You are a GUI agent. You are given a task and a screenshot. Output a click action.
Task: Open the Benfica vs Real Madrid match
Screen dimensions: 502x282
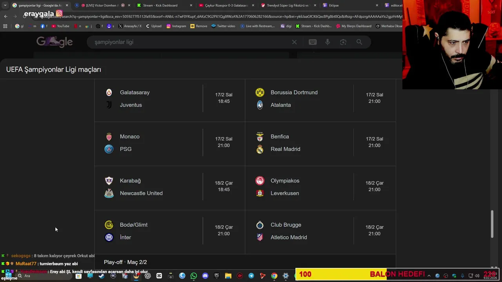320,143
